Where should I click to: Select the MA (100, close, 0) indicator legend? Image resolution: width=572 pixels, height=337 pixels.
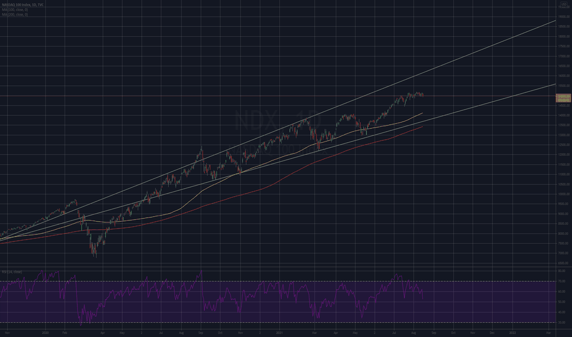15,10
